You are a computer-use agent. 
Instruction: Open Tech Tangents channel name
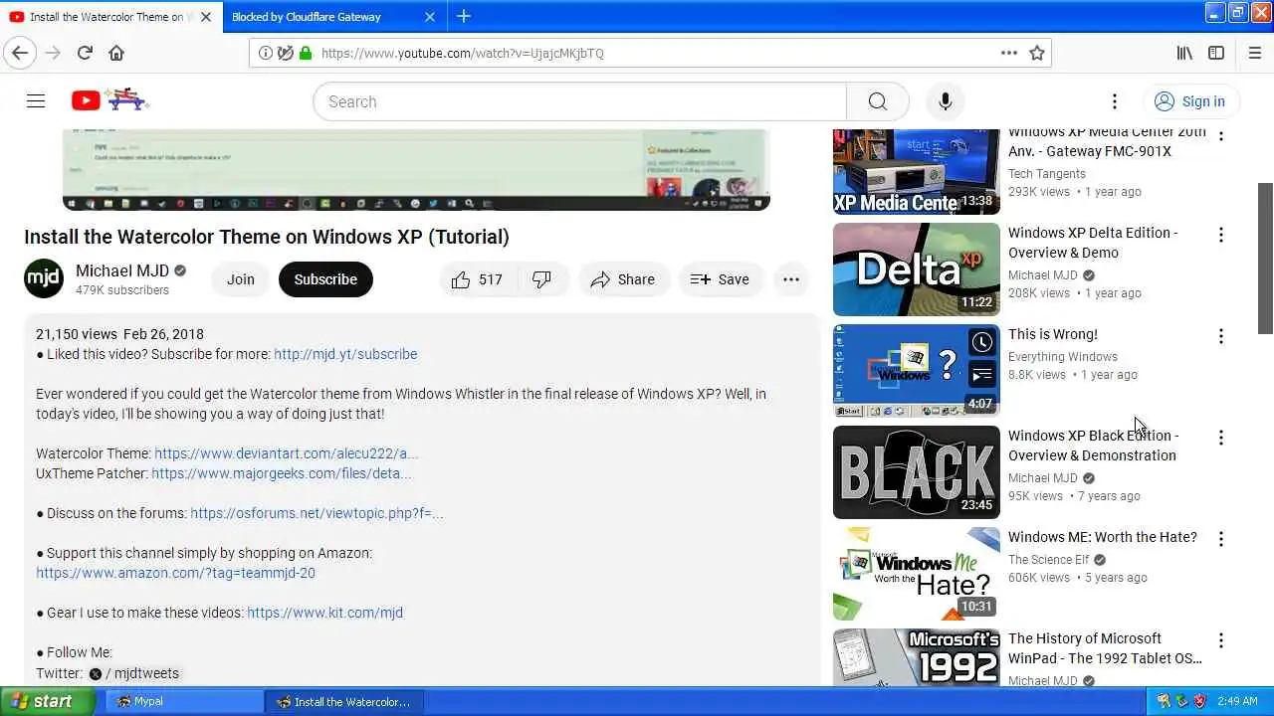click(x=1047, y=174)
